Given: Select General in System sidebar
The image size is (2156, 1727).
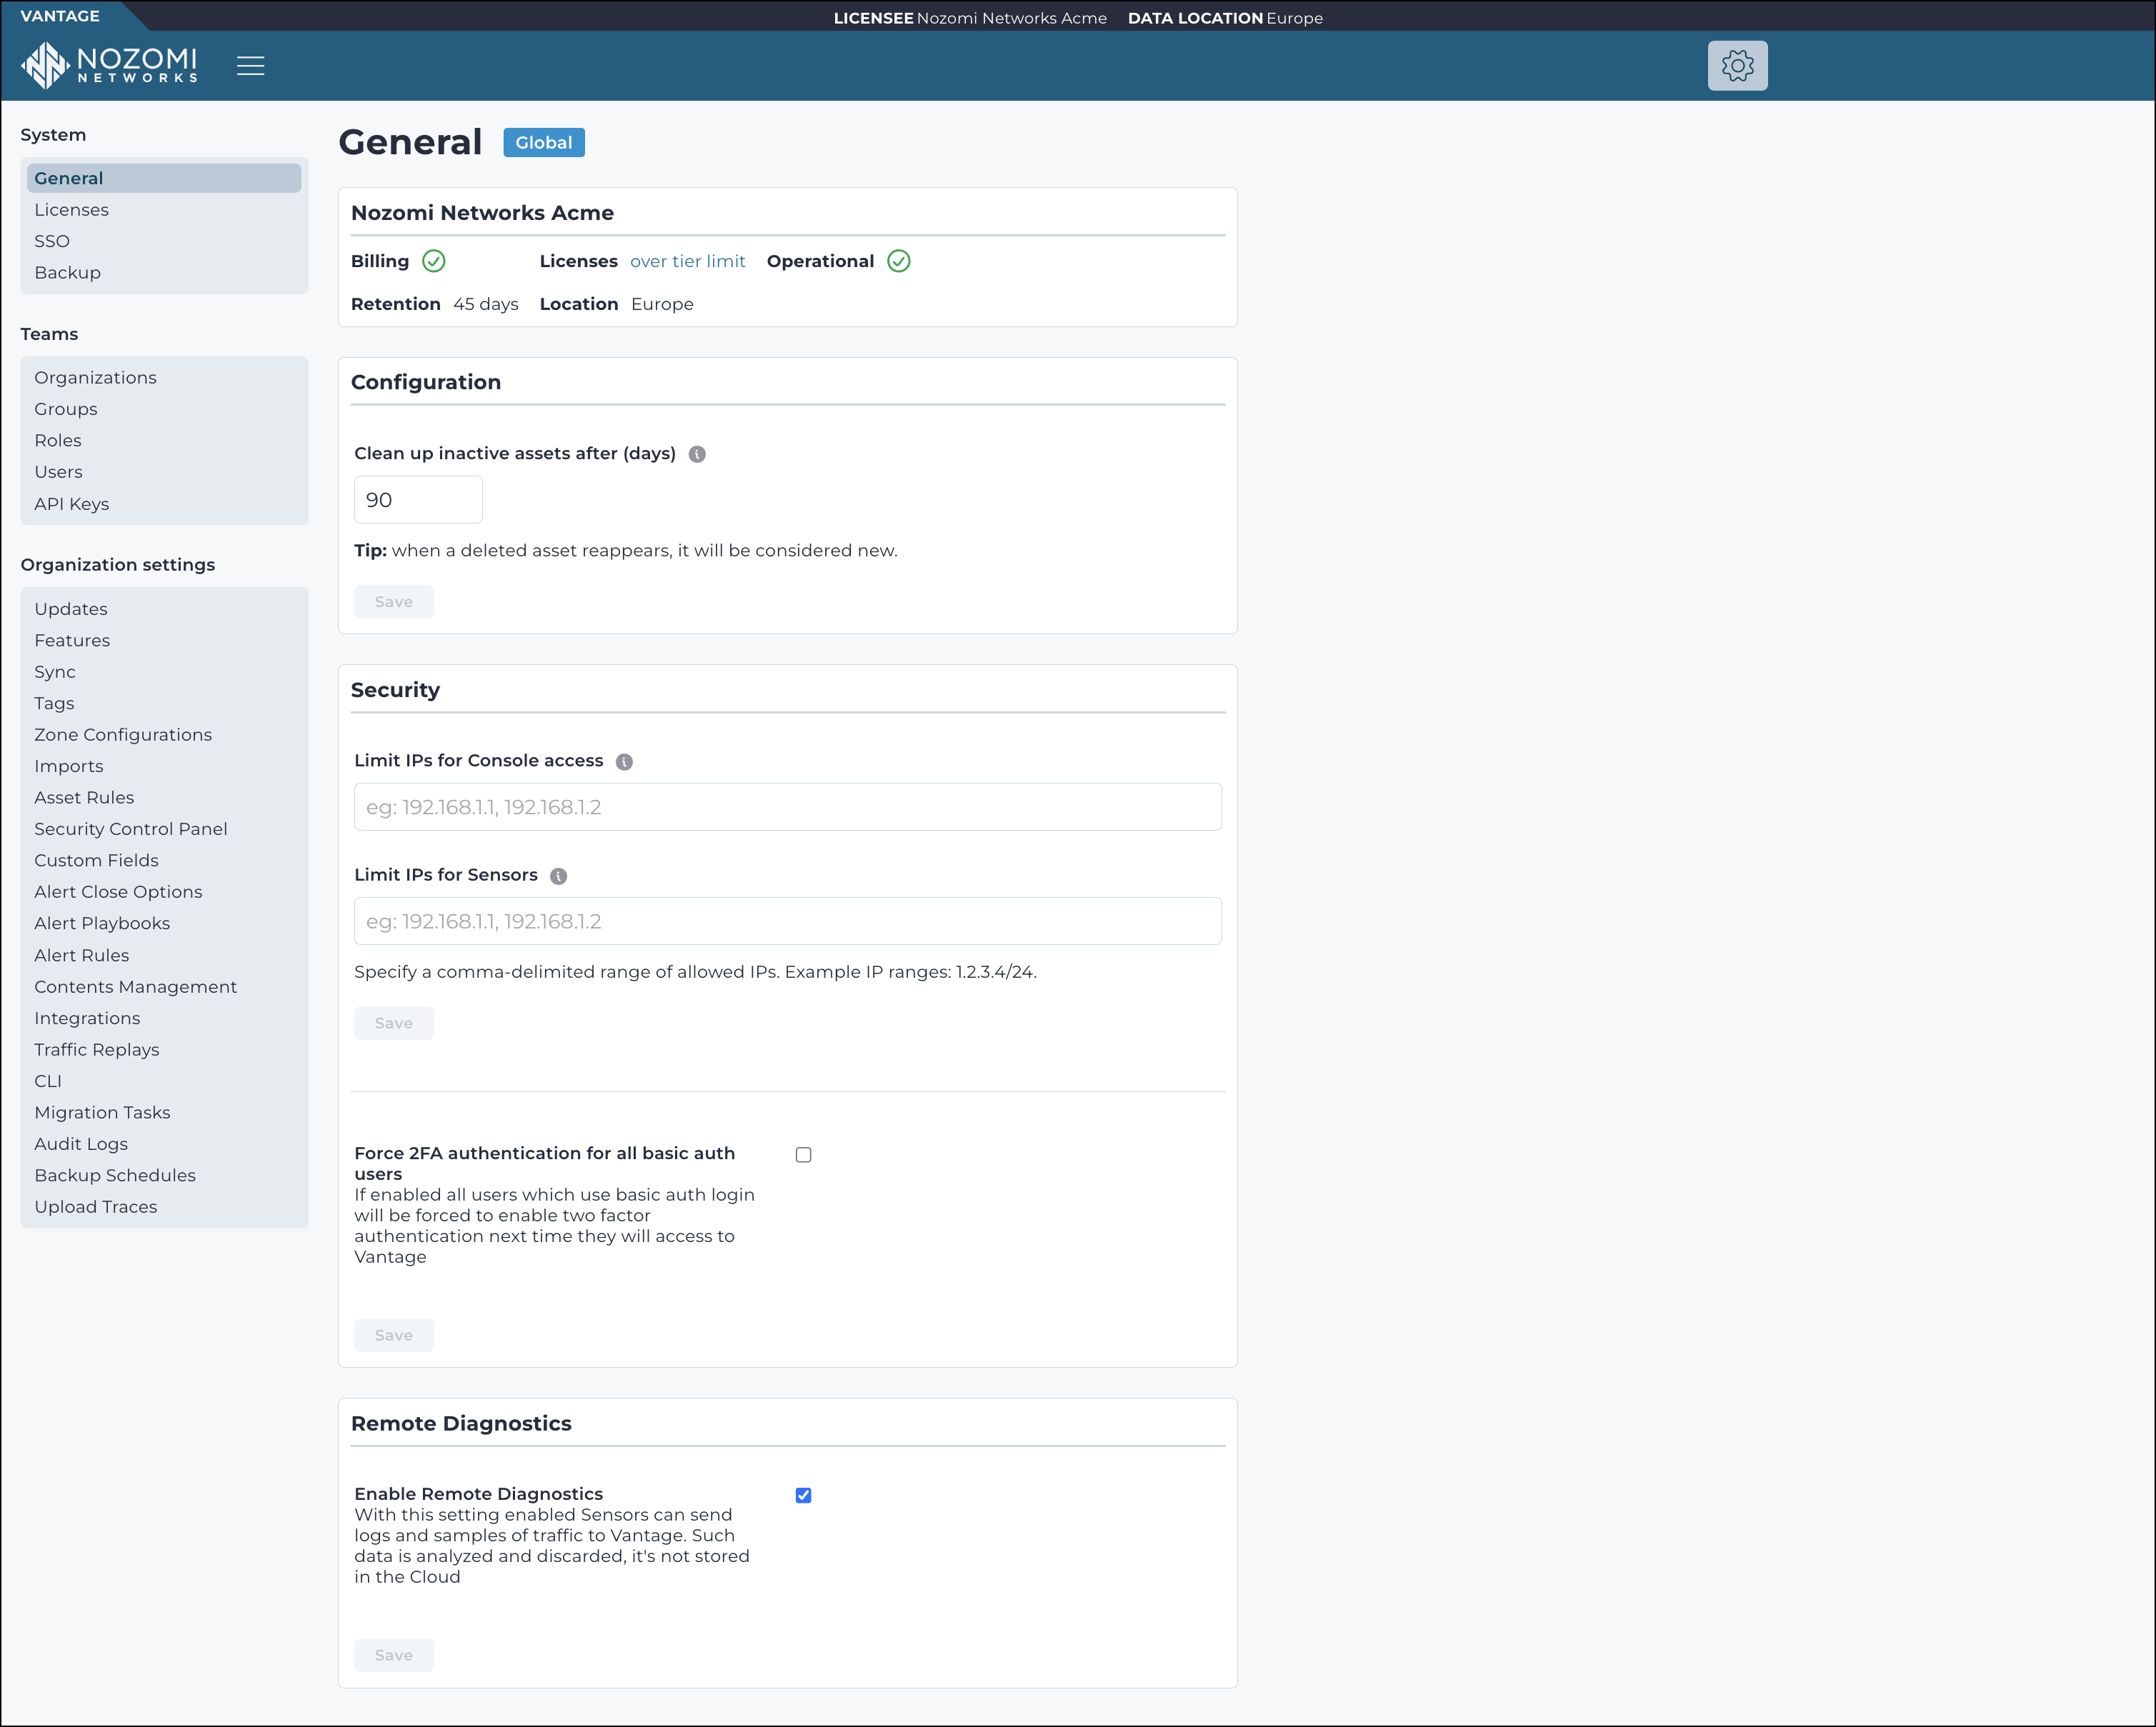Looking at the screenshot, I should tap(164, 178).
